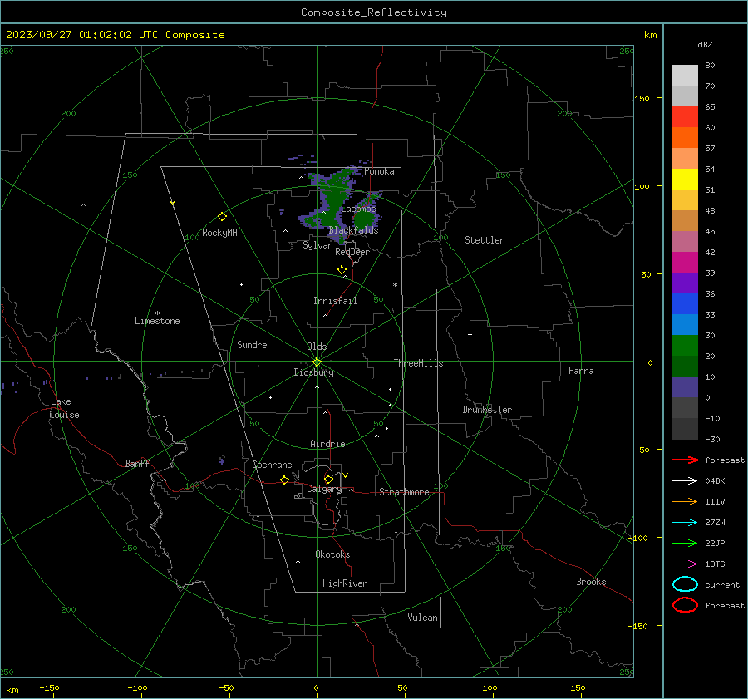Screen dimensions: 748x699
Task: Click the Sundre city label
Action: click(x=252, y=344)
